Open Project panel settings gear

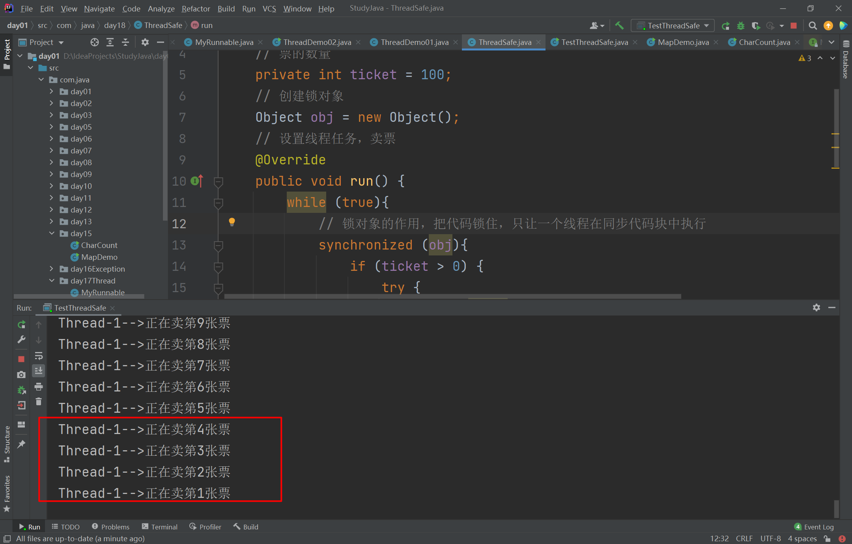click(x=145, y=42)
